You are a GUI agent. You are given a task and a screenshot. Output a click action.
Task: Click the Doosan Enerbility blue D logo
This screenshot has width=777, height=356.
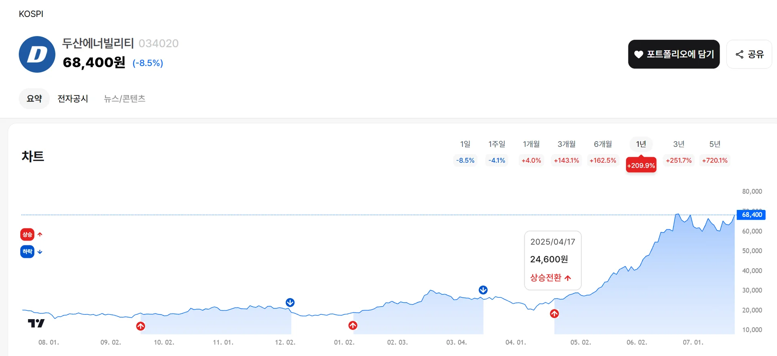pos(37,54)
